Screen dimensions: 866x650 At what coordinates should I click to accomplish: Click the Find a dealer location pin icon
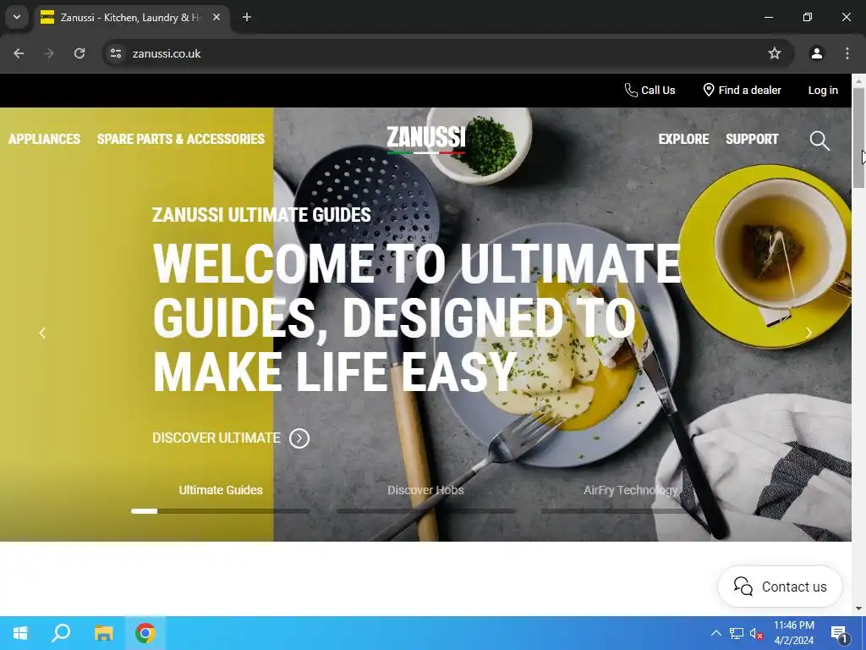point(708,90)
